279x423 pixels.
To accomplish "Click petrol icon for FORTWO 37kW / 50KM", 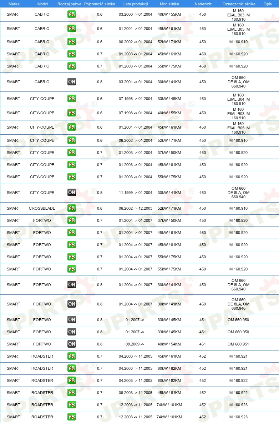I will pos(72,220).
